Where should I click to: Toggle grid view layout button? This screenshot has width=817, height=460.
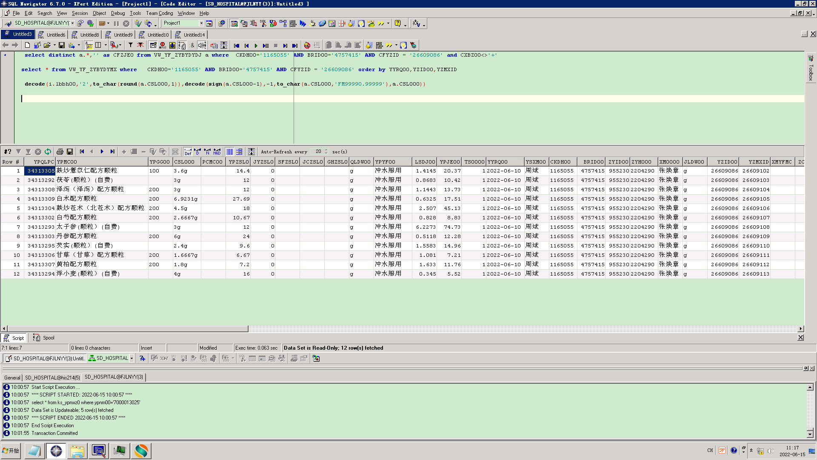[x=230, y=152]
